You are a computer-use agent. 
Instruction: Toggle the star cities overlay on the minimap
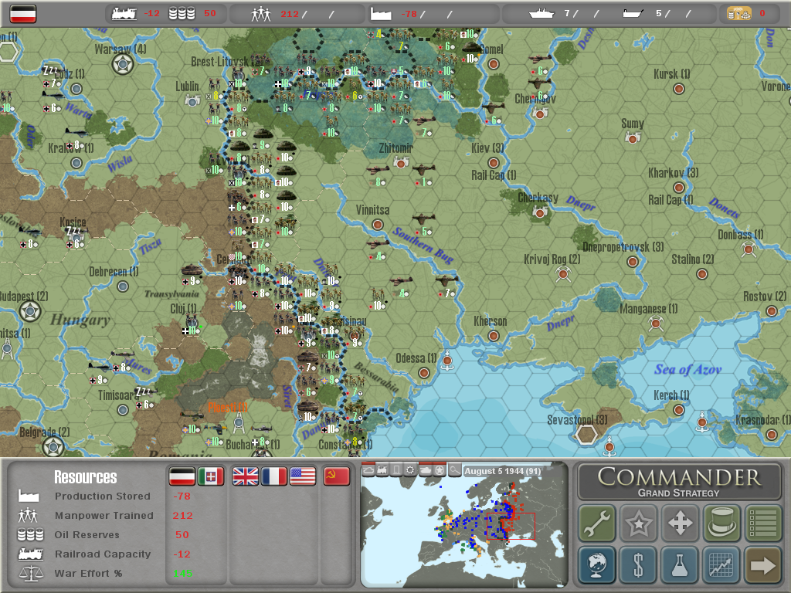click(440, 470)
